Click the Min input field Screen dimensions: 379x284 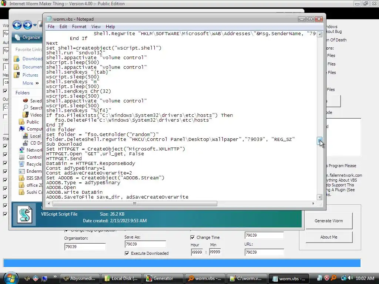(215, 252)
